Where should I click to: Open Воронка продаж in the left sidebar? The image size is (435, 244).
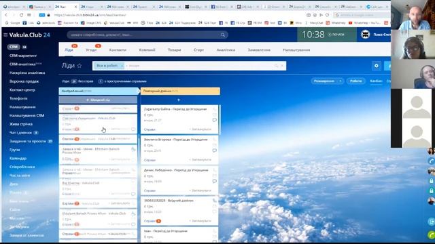(x=24, y=81)
